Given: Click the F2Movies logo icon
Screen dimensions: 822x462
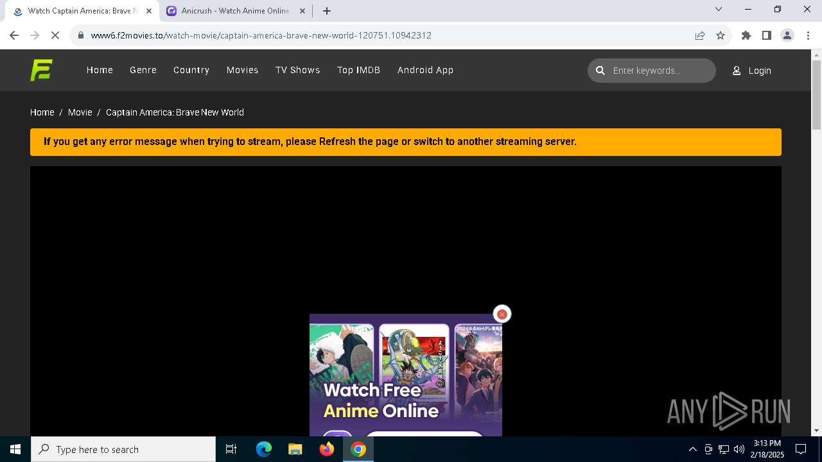Looking at the screenshot, I should 41,70.
